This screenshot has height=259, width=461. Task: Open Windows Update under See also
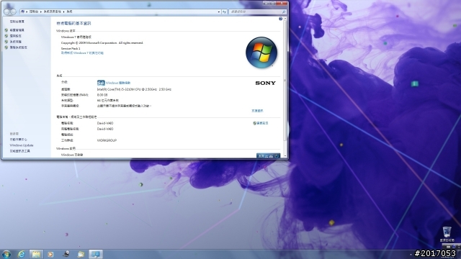point(22,145)
